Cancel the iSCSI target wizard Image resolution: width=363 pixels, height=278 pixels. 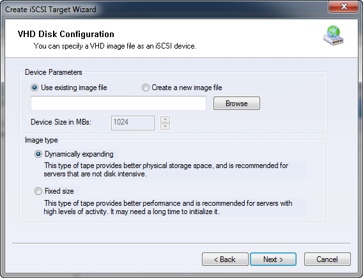327,259
